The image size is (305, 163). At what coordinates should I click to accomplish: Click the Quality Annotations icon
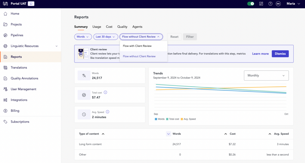5,78
